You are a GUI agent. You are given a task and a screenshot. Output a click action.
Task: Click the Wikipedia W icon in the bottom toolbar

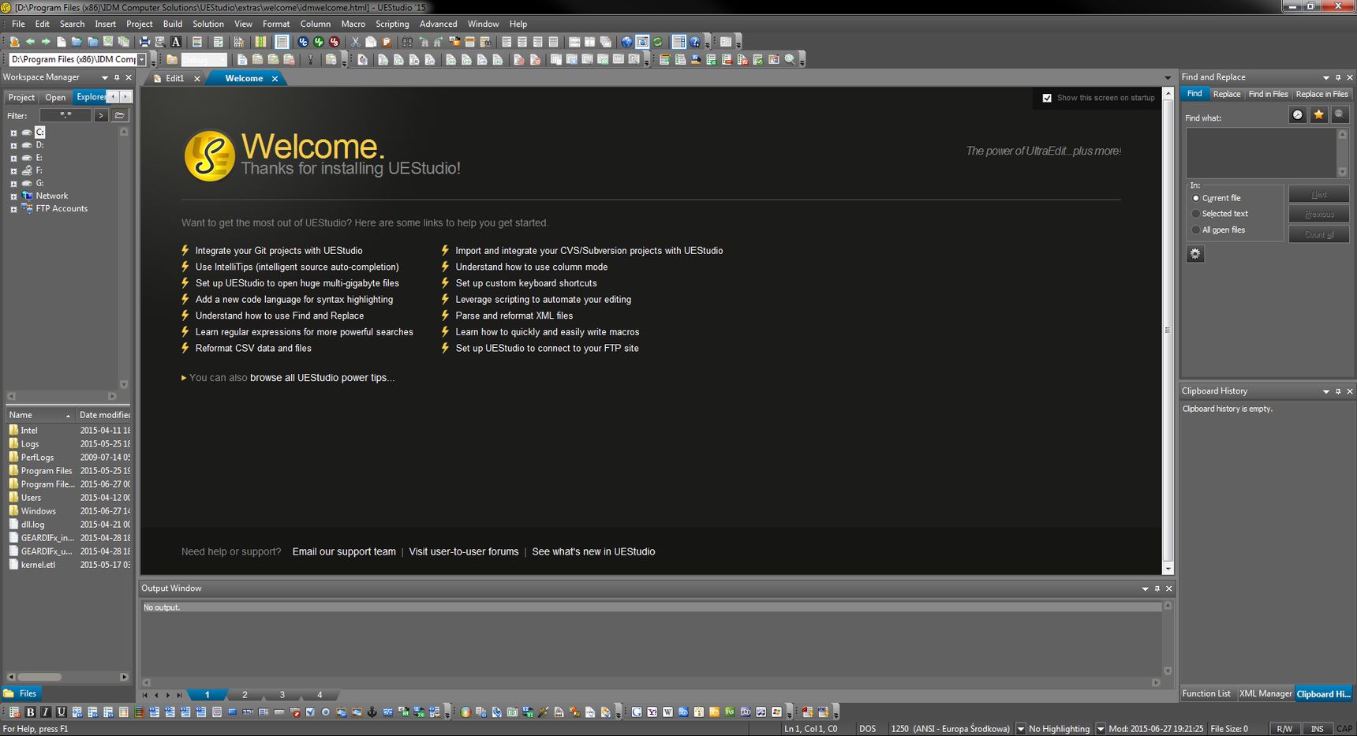[x=667, y=712]
